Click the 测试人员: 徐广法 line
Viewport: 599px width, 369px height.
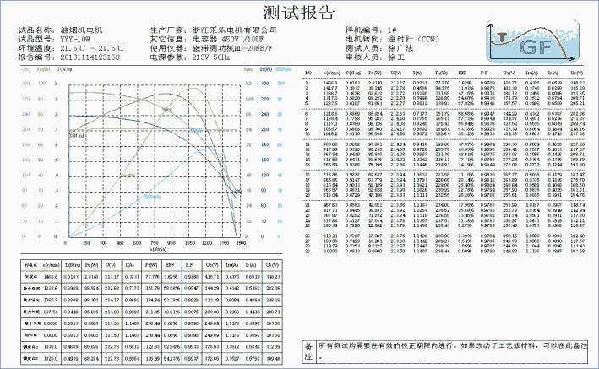click(x=379, y=48)
